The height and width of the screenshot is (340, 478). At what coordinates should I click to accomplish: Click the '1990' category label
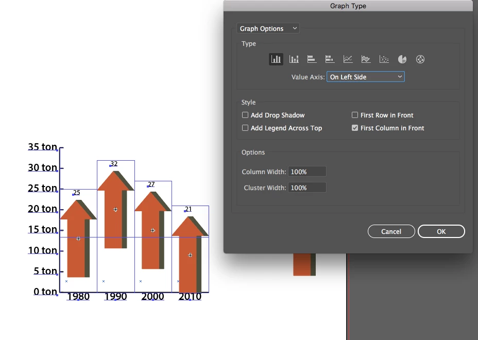point(115,296)
